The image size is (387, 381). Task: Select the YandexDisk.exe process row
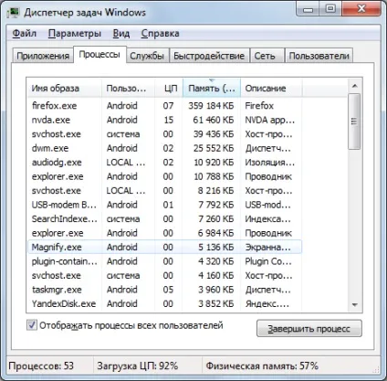164,303
